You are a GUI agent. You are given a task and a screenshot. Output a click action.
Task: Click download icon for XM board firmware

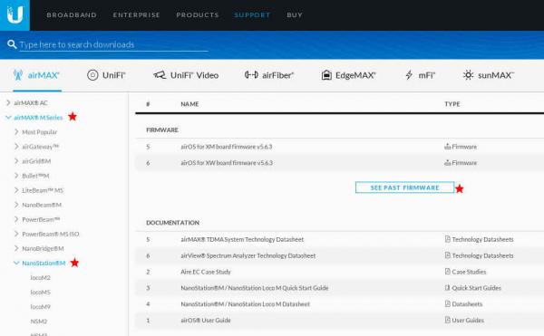point(448,147)
